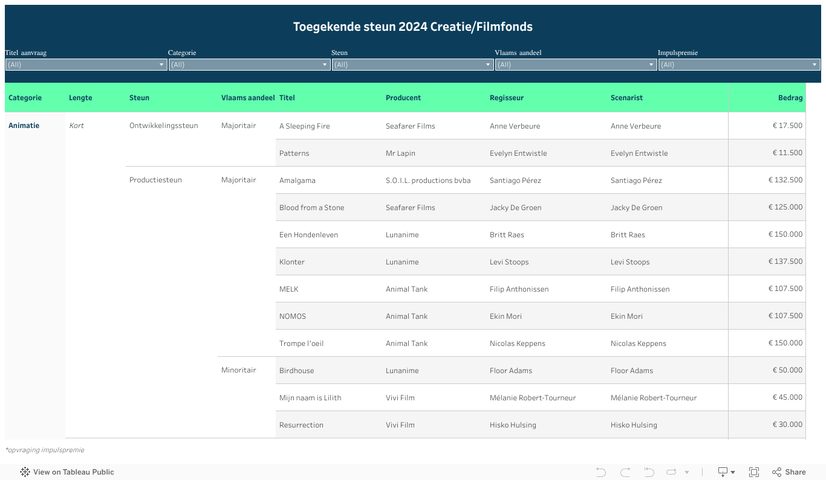Click the € 17.500 amount

[x=788, y=126]
